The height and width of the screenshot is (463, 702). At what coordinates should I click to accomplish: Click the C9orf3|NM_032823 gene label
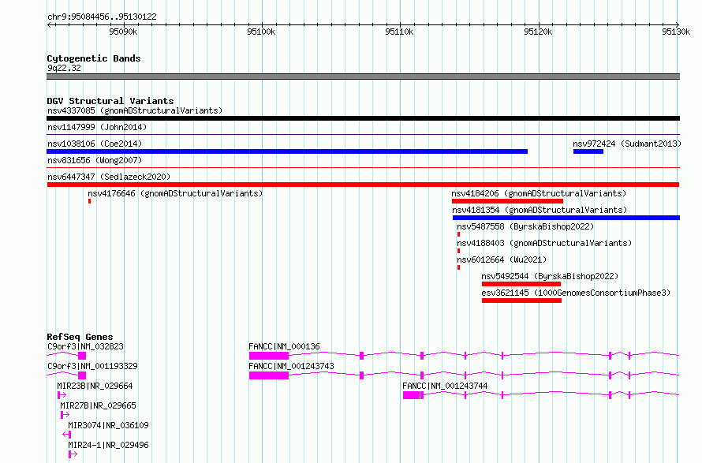point(85,346)
